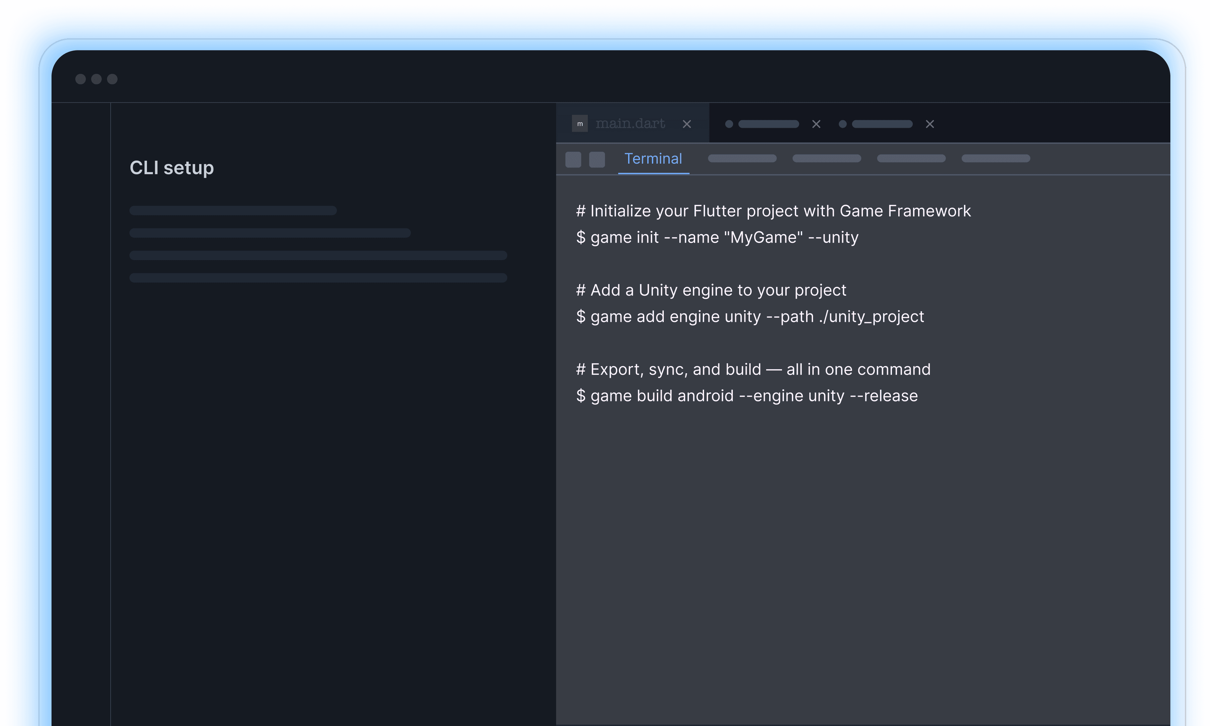
Task: Select the leftmost square icon in terminal toolbar
Action: pyautogui.click(x=573, y=159)
